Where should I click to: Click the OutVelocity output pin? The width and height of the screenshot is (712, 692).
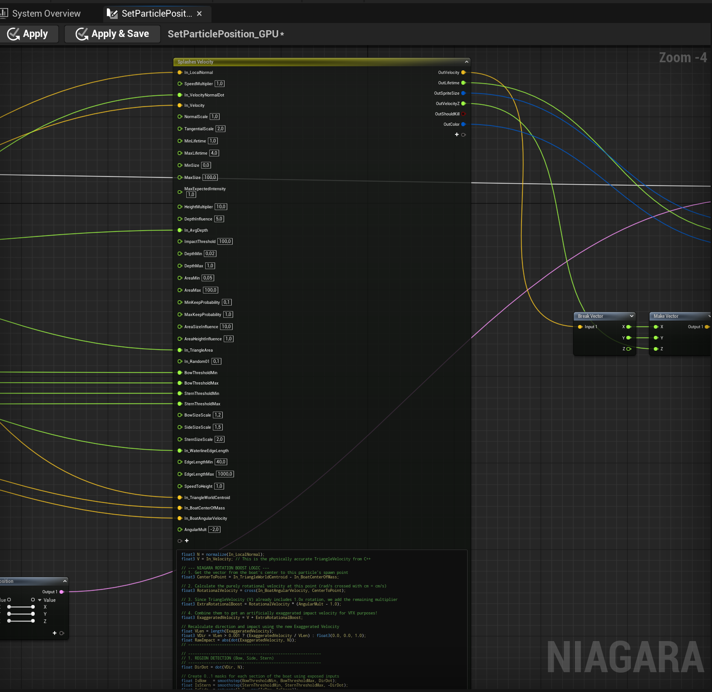coord(464,73)
